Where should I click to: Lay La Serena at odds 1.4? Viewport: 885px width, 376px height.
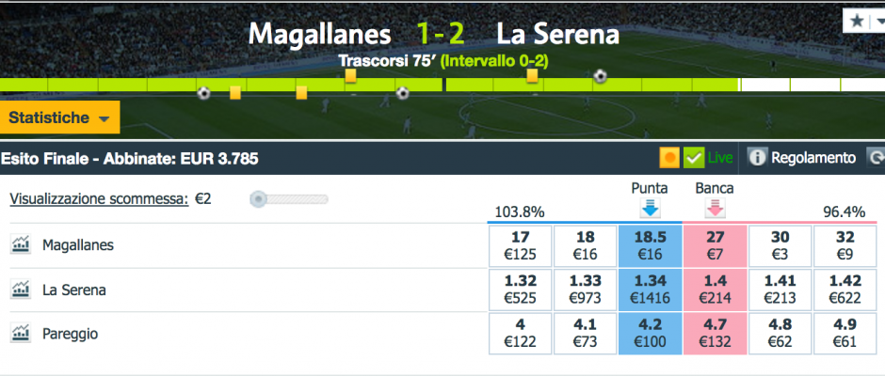(716, 290)
